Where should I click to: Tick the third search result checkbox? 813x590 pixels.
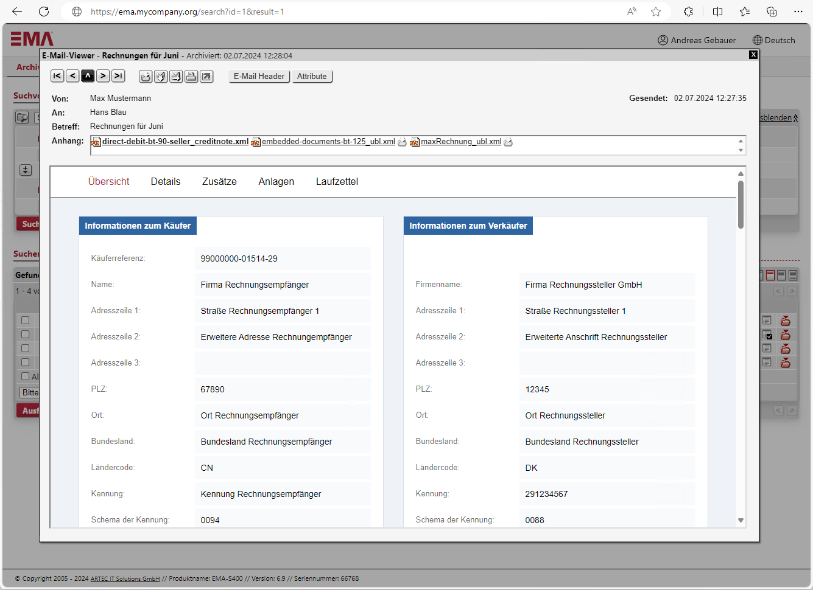25,349
